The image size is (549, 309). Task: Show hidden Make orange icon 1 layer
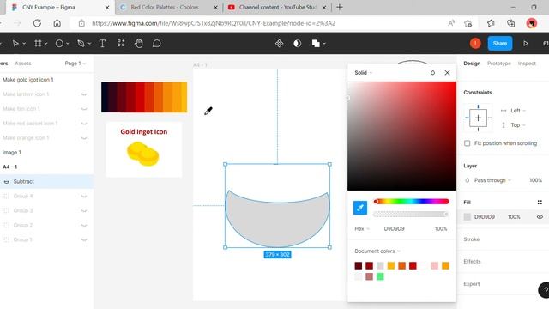(x=84, y=137)
